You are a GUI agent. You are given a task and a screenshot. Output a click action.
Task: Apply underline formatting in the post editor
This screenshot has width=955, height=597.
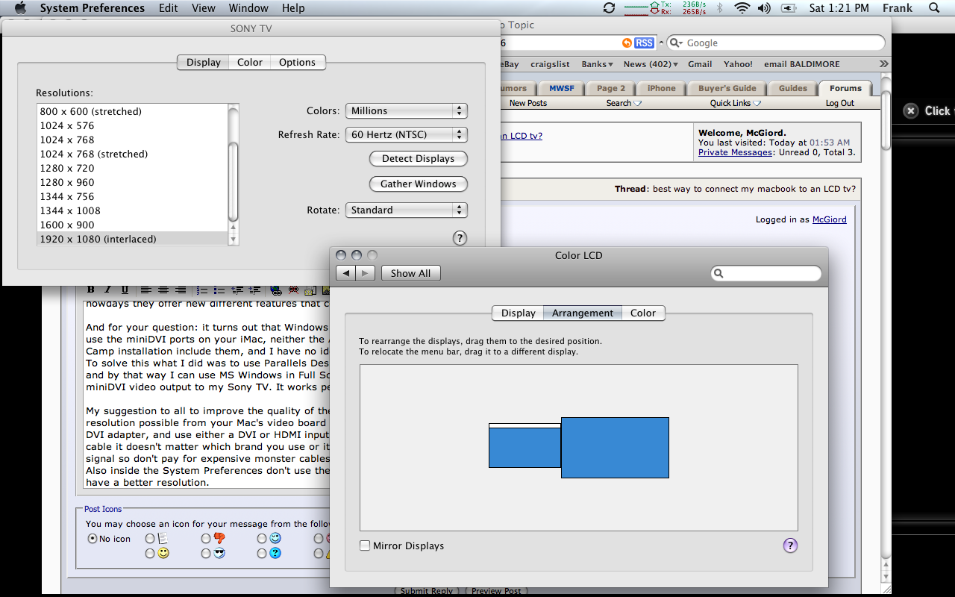click(125, 290)
